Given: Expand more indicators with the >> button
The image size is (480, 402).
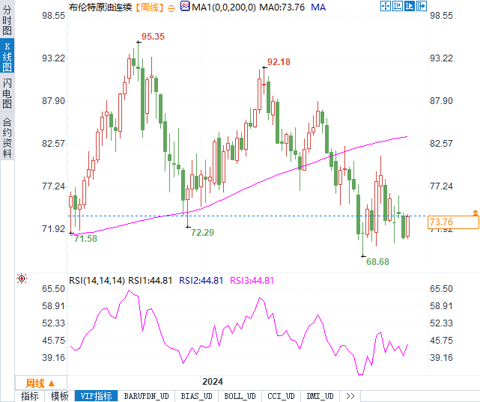Looking at the screenshot, I should (350, 396).
